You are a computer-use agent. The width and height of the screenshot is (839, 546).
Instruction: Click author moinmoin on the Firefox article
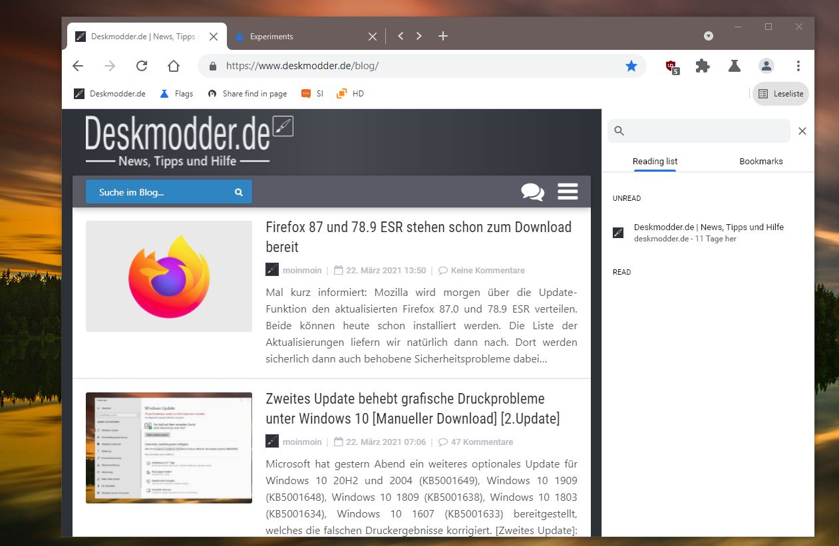[x=302, y=271]
